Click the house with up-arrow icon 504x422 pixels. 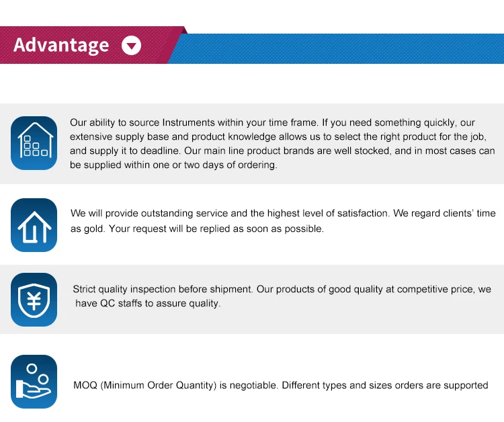point(34,225)
